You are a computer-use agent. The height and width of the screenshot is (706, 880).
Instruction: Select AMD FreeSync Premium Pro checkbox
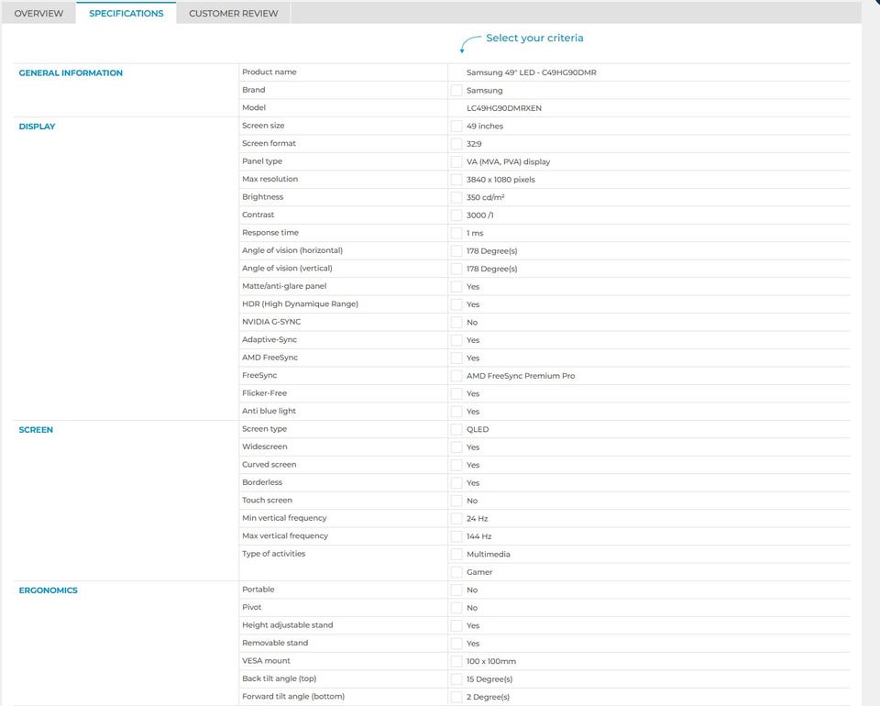(x=456, y=376)
